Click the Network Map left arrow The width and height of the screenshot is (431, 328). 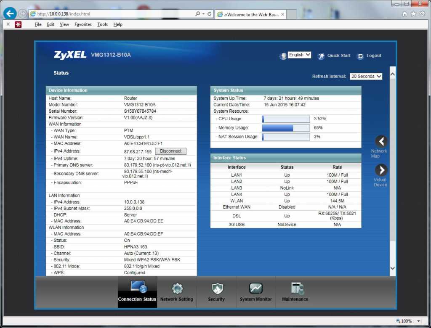381,142
